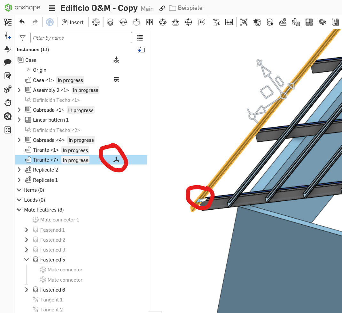
Task: Click the cube-with-question-mark sidebar icon
Action: click(x=8, y=89)
